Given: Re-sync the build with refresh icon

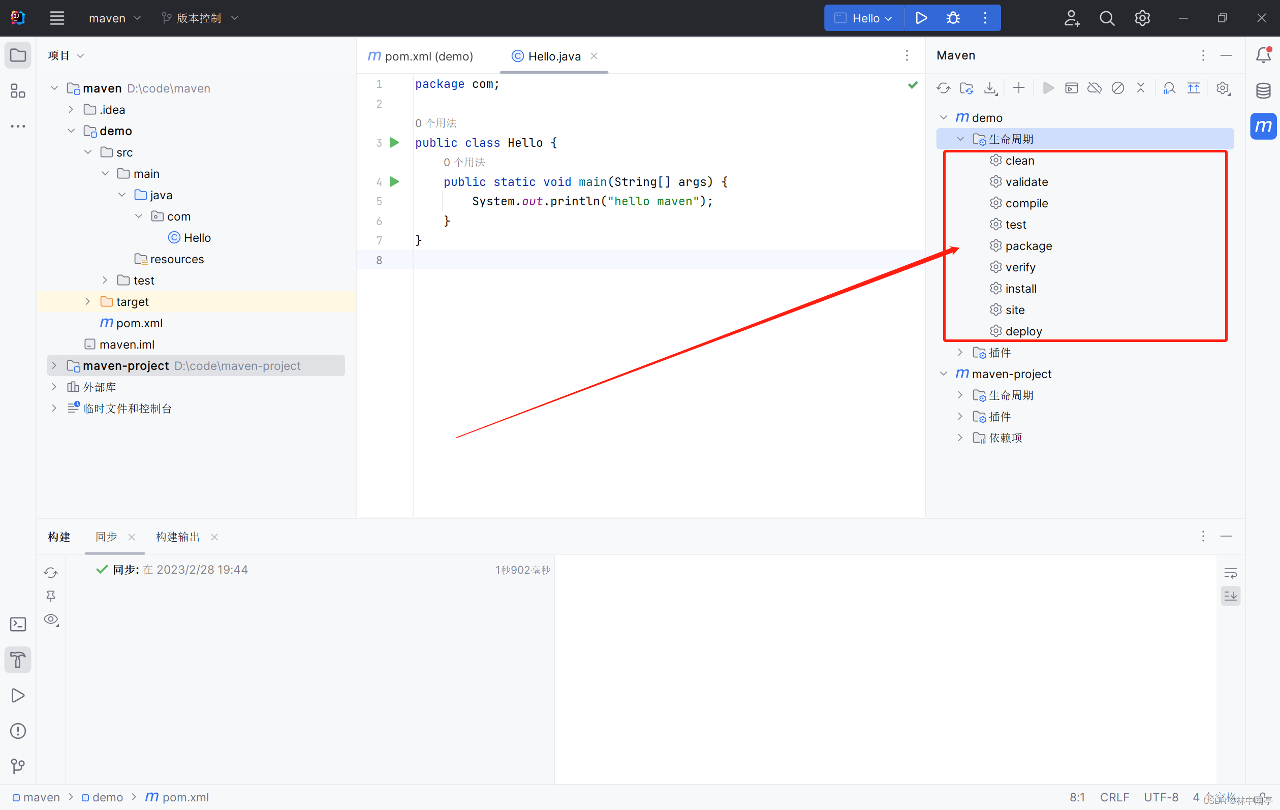Looking at the screenshot, I should (51, 572).
